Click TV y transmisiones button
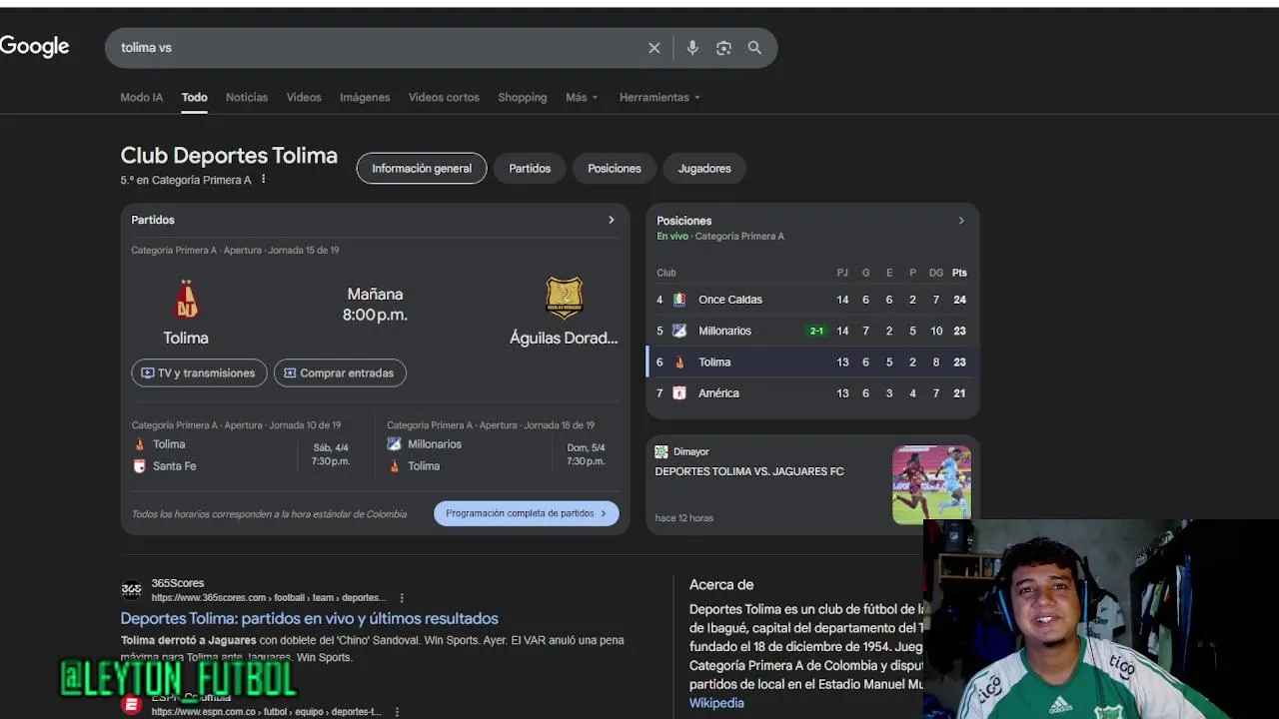 point(199,372)
